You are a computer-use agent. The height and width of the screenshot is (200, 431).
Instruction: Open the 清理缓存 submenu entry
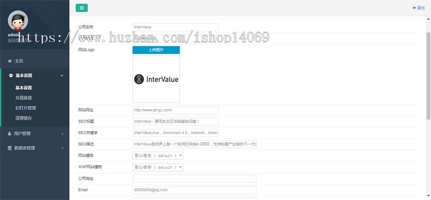point(23,118)
